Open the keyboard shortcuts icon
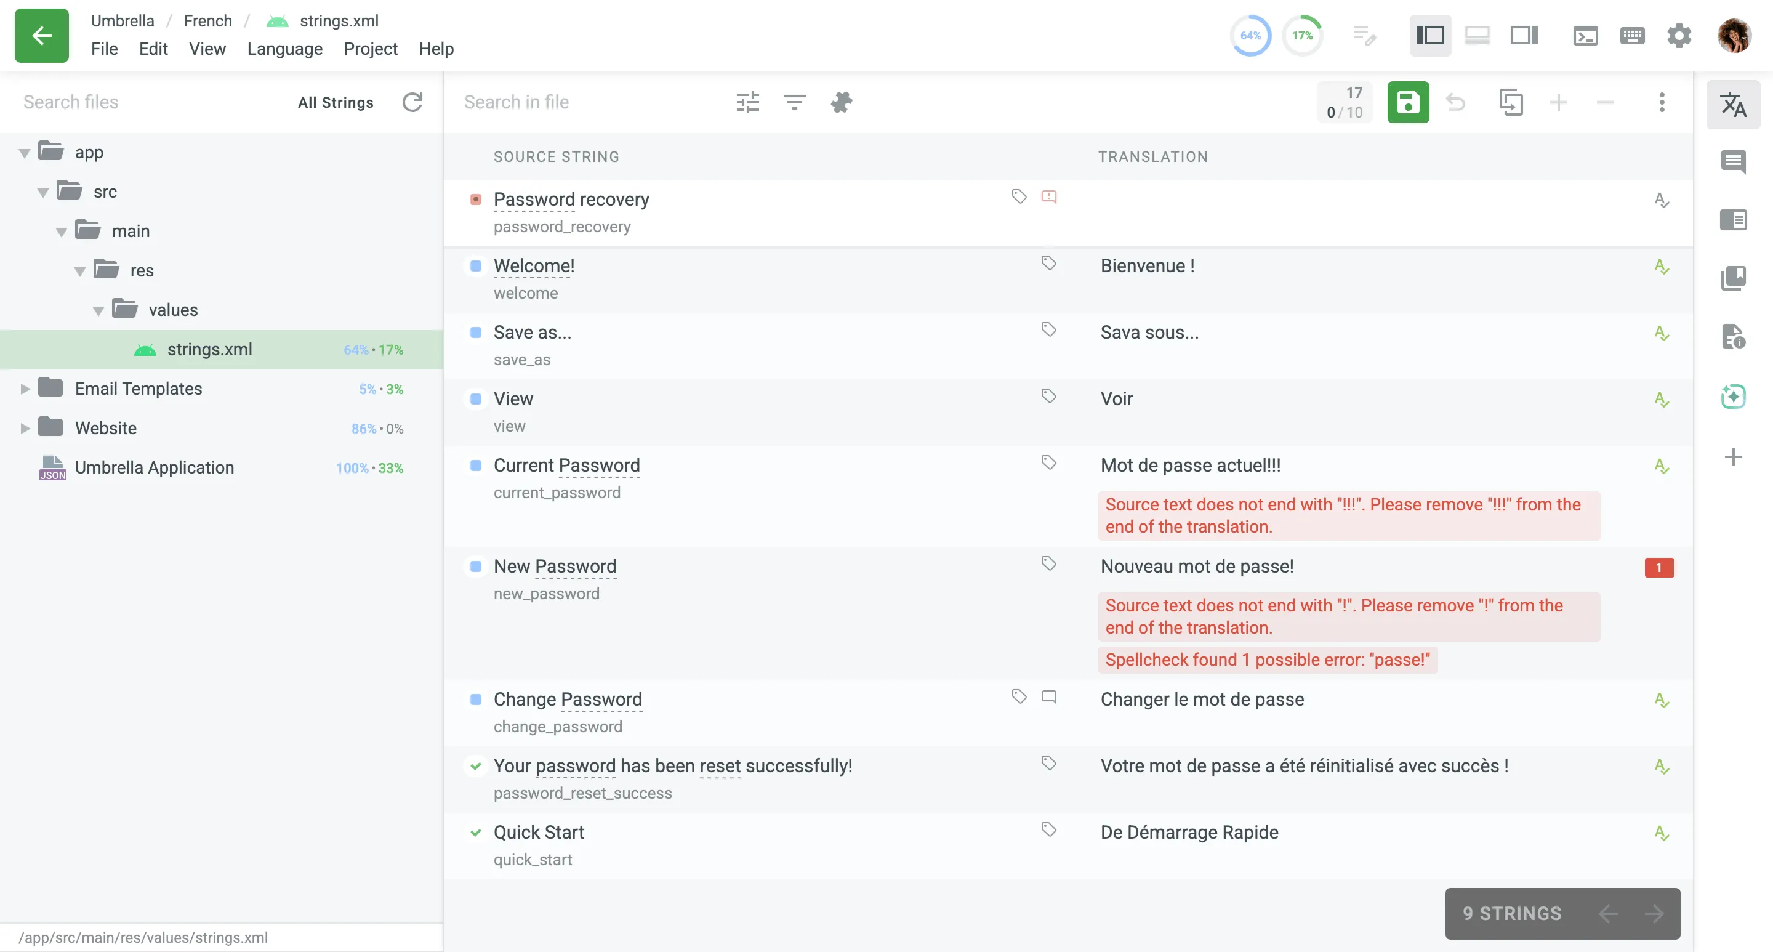 [x=1632, y=35]
